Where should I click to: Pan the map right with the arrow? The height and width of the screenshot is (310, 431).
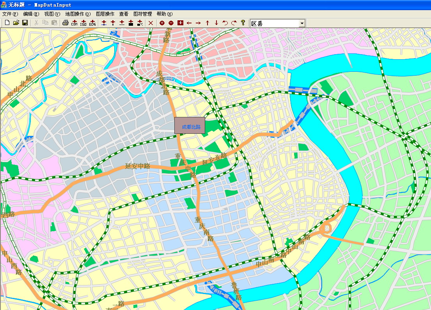198,23
